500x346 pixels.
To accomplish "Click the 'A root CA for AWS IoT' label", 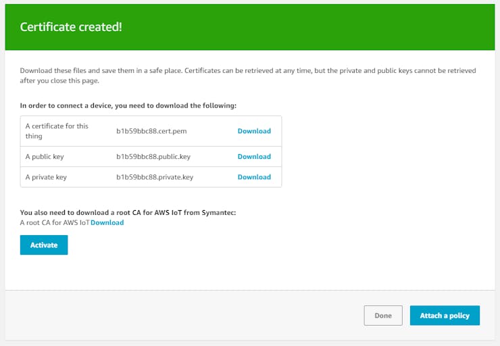I will (x=55, y=222).
